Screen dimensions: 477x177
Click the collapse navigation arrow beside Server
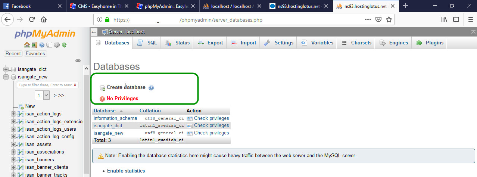coord(94,32)
